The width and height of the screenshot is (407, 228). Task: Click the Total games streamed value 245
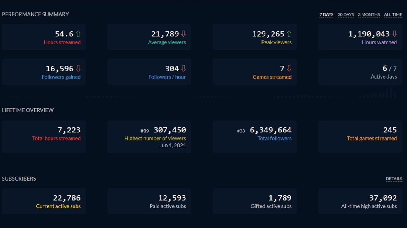[390, 130]
